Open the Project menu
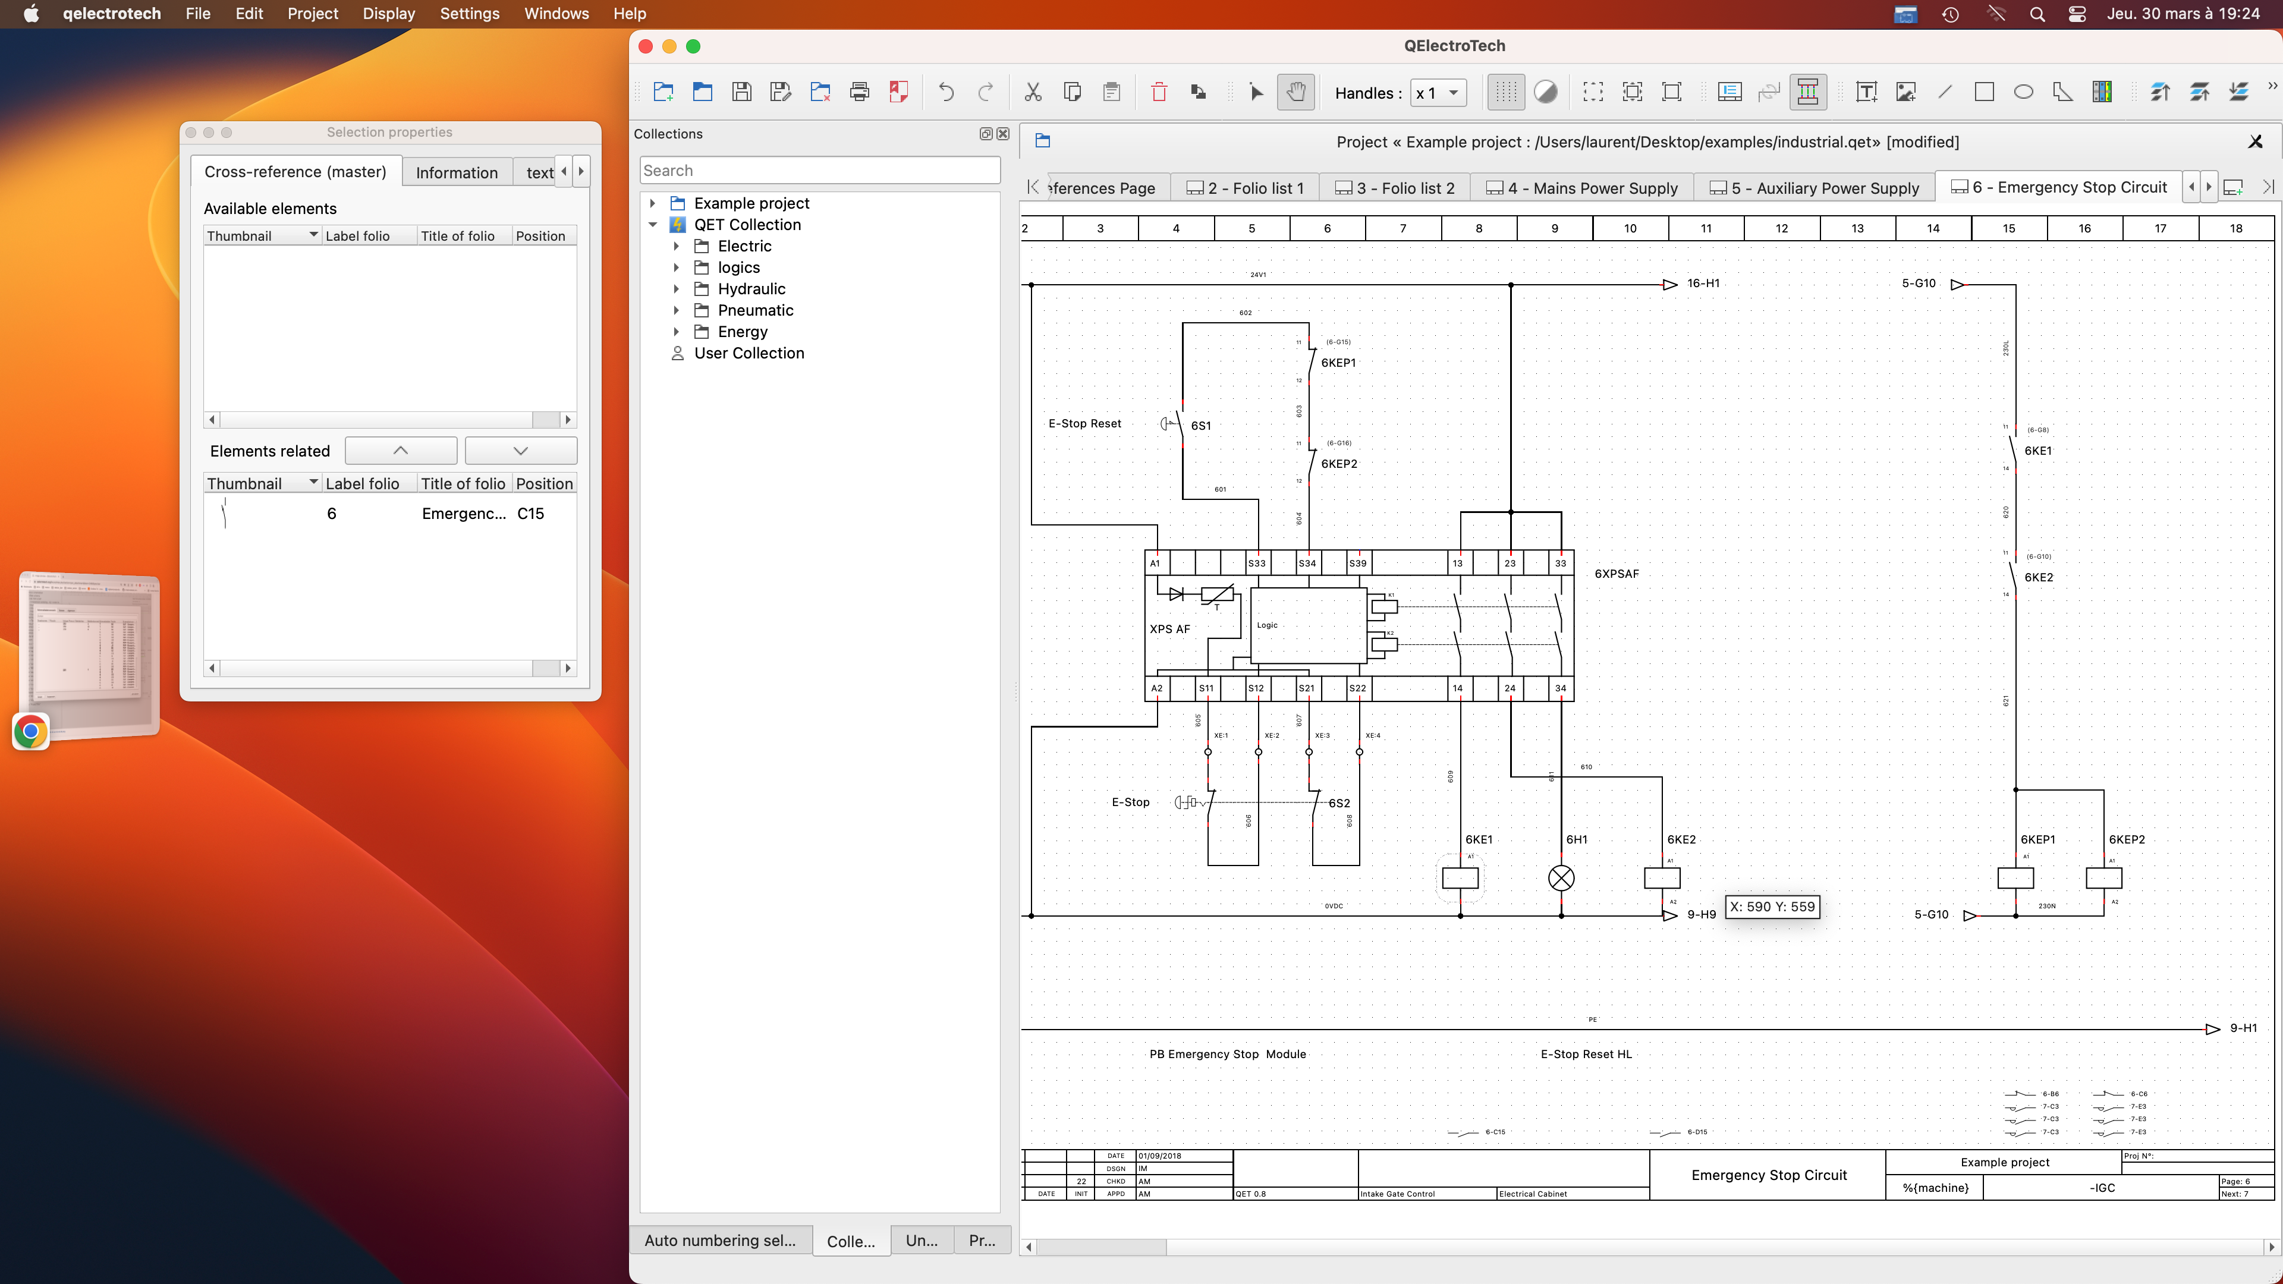The image size is (2283, 1284). (x=312, y=13)
